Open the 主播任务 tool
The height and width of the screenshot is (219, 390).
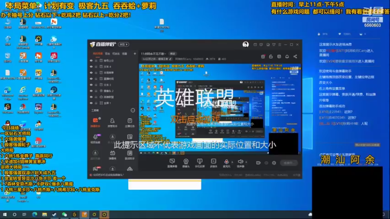pos(130,123)
